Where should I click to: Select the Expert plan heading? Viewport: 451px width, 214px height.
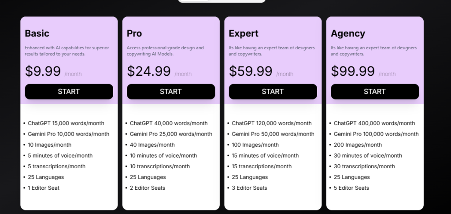tap(244, 33)
